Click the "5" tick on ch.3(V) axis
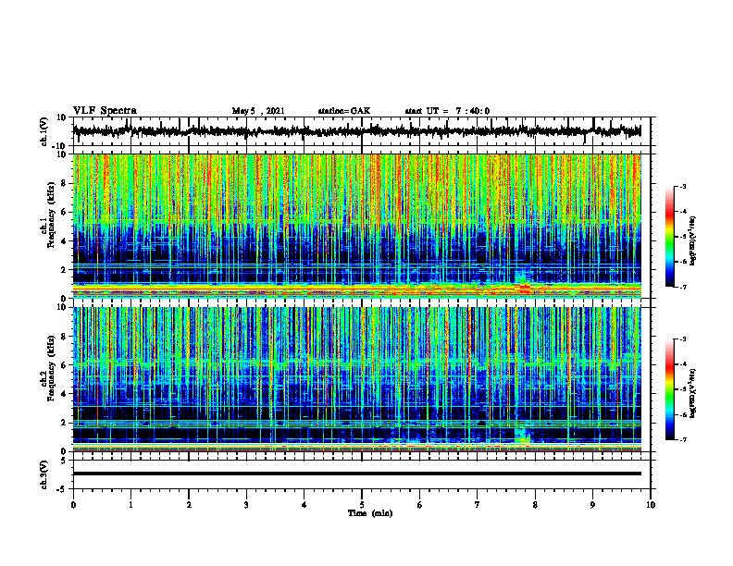 tap(65, 461)
